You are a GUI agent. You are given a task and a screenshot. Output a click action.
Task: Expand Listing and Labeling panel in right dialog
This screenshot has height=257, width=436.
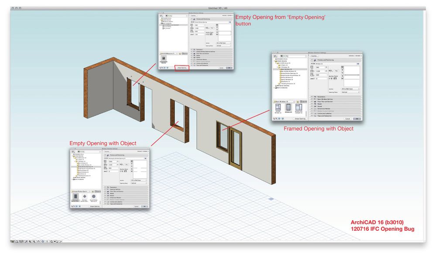point(312,114)
